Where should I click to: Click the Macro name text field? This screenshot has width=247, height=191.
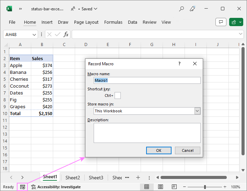147,80
